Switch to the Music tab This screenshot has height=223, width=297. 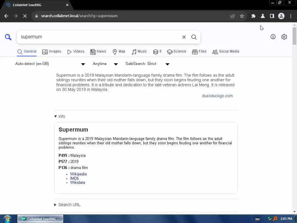click(x=139, y=52)
